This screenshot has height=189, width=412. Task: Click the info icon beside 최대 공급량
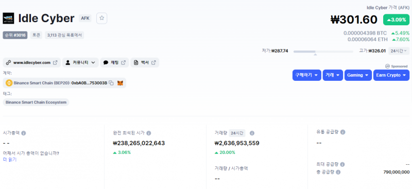(x=342, y=164)
